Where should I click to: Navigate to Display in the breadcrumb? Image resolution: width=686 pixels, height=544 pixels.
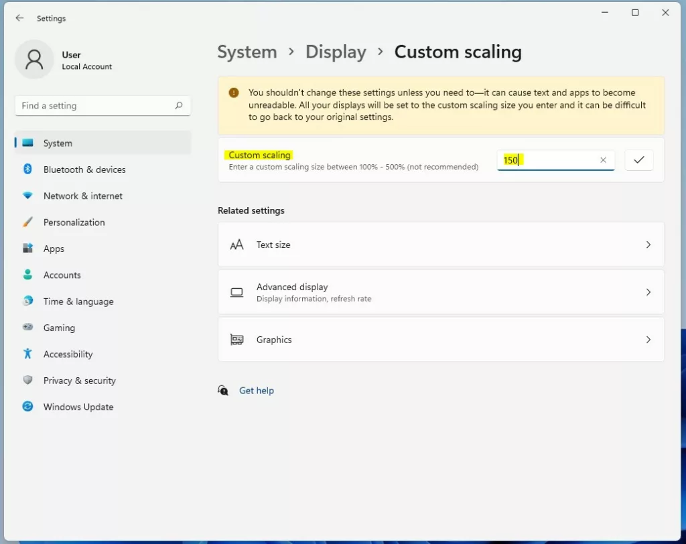click(336, 52)
